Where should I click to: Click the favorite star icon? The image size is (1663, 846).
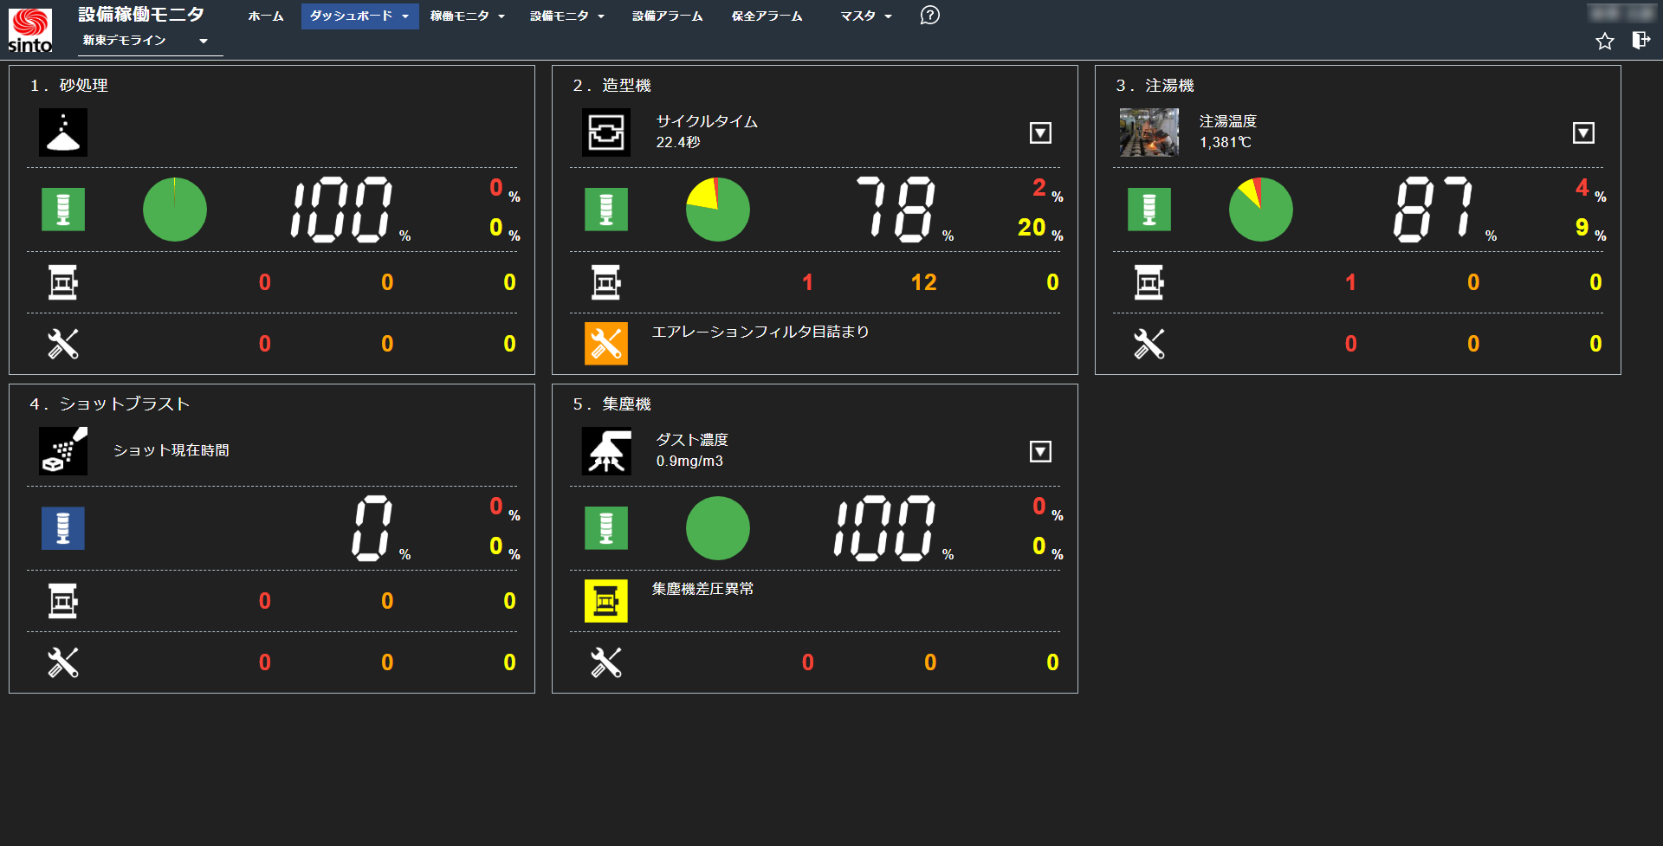[x=1605, y=41]
